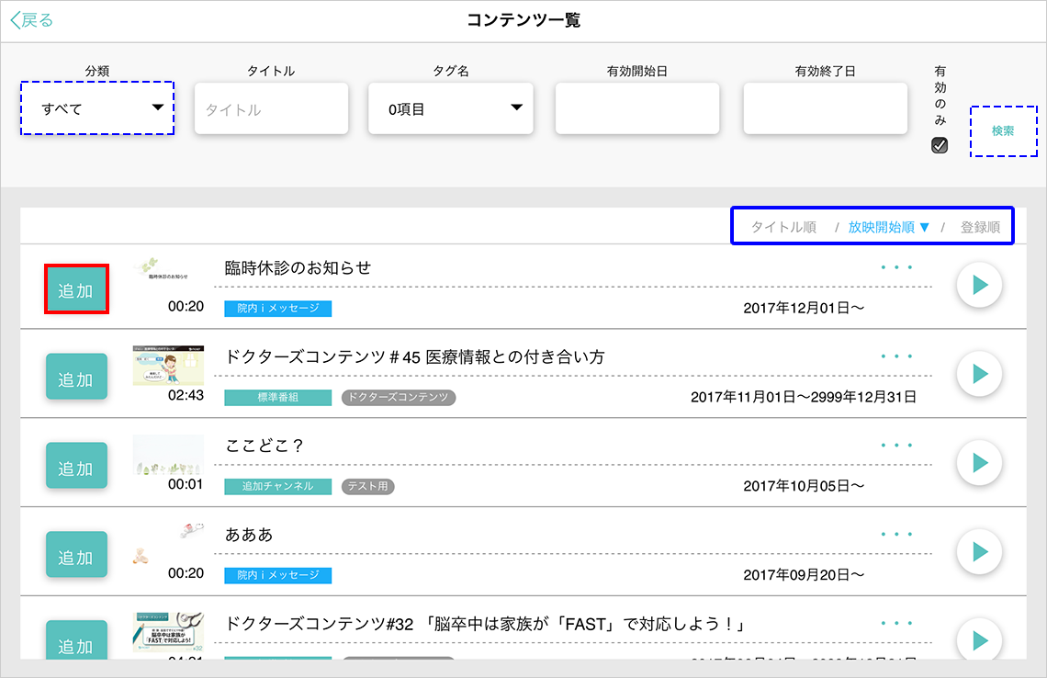
Task: Click the 標準番組 tag
Action: pos(277,398)
